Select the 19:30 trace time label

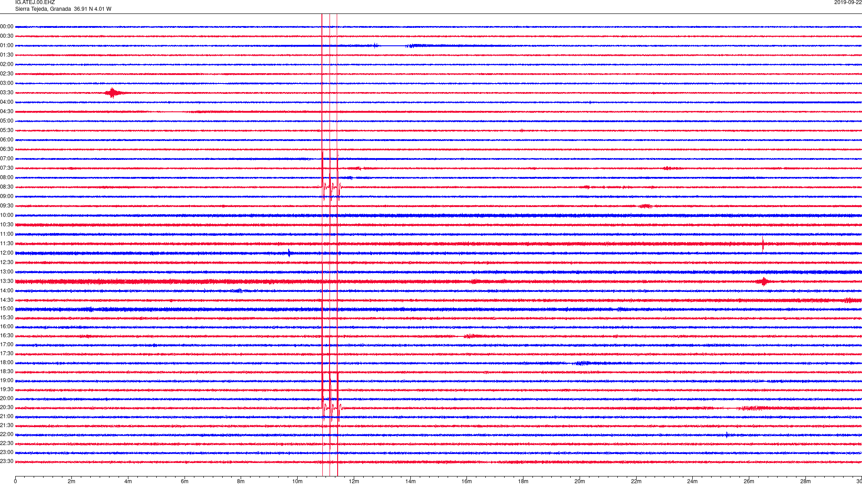coord(7,389)
